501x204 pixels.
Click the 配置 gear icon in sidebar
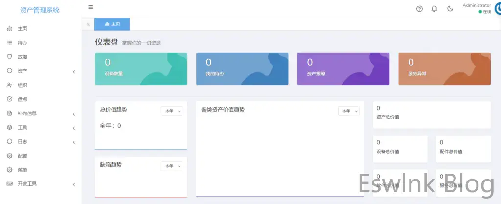pos(9,156)
